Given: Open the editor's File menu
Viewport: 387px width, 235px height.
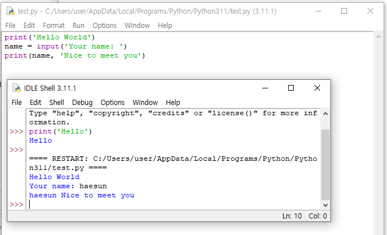Looking at the screenshot, I should pos(10,25).
